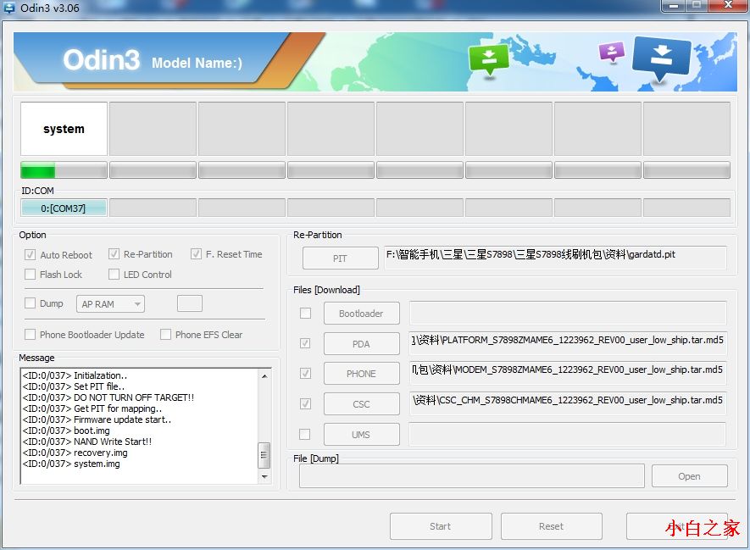Click the CSC file button
750x550 pixels.
361,404
